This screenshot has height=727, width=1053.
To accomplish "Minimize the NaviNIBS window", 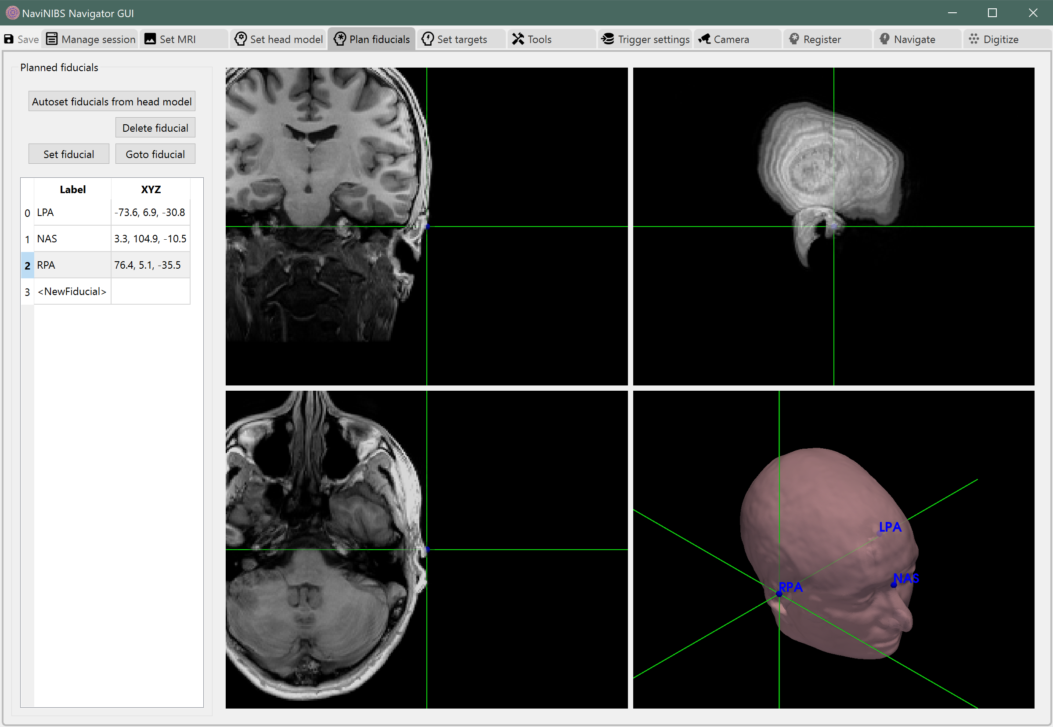I will pos(952,13).
